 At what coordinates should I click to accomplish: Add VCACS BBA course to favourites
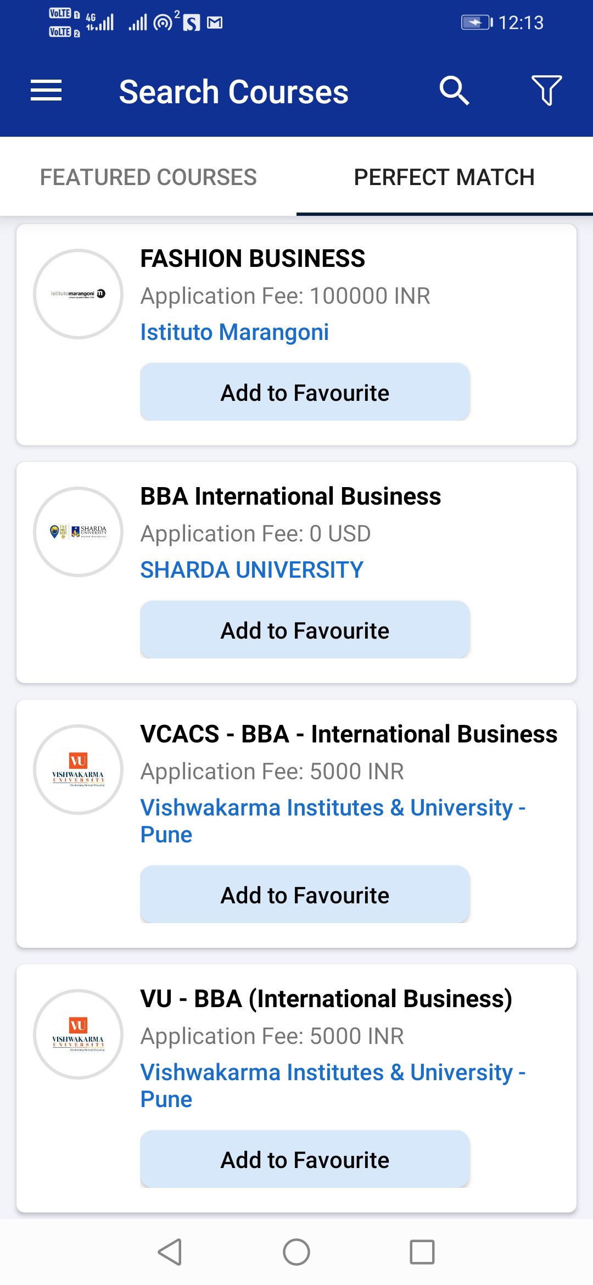[x=305, y=895]
